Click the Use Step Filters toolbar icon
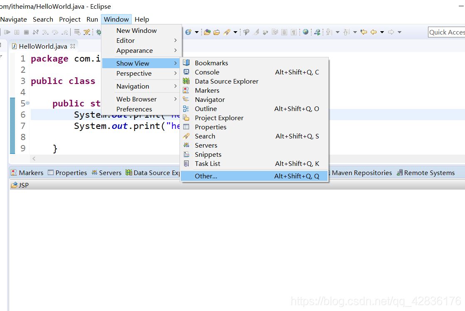The image size is (465, 311). pos(87,32)
